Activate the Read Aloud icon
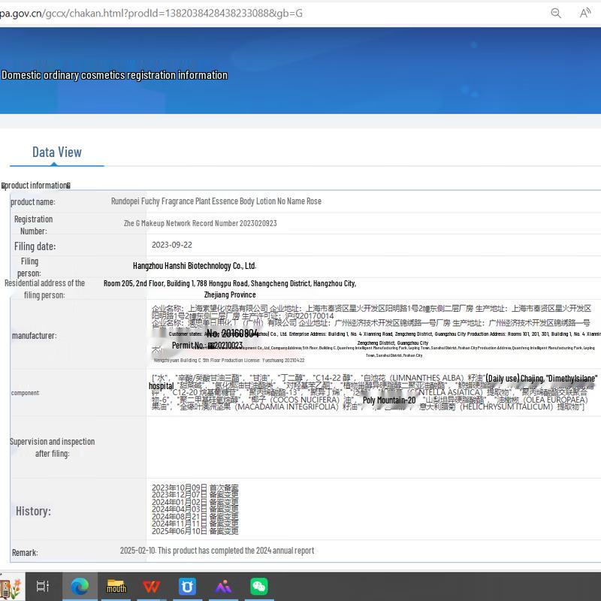Viewport: 601px width, 601px height. 585,13
